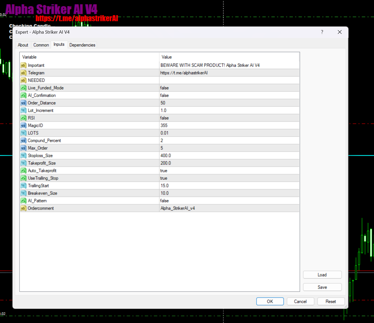Open the About tab

[x=23, y=45]
